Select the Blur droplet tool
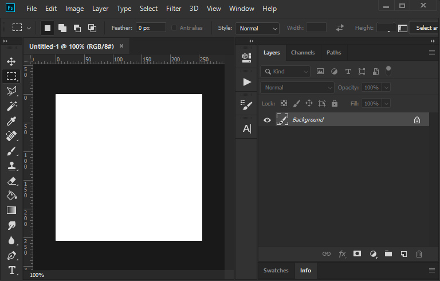Screen dimensions: 440x281 pyautogui.click(x=11, y=240)
